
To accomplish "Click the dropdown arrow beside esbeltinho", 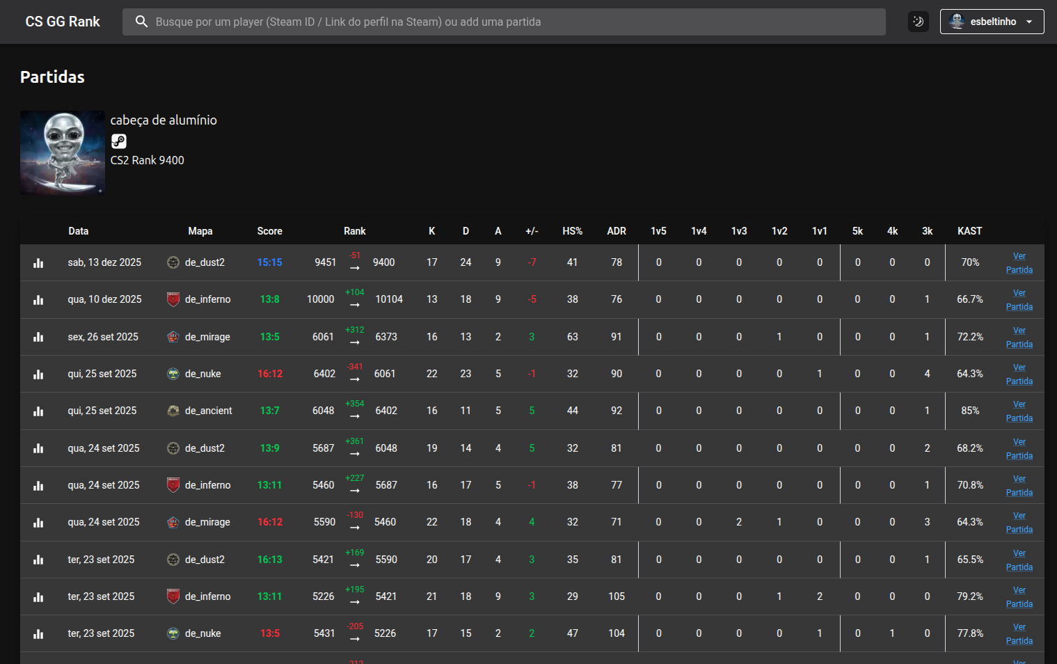I will pos(1029,22).
